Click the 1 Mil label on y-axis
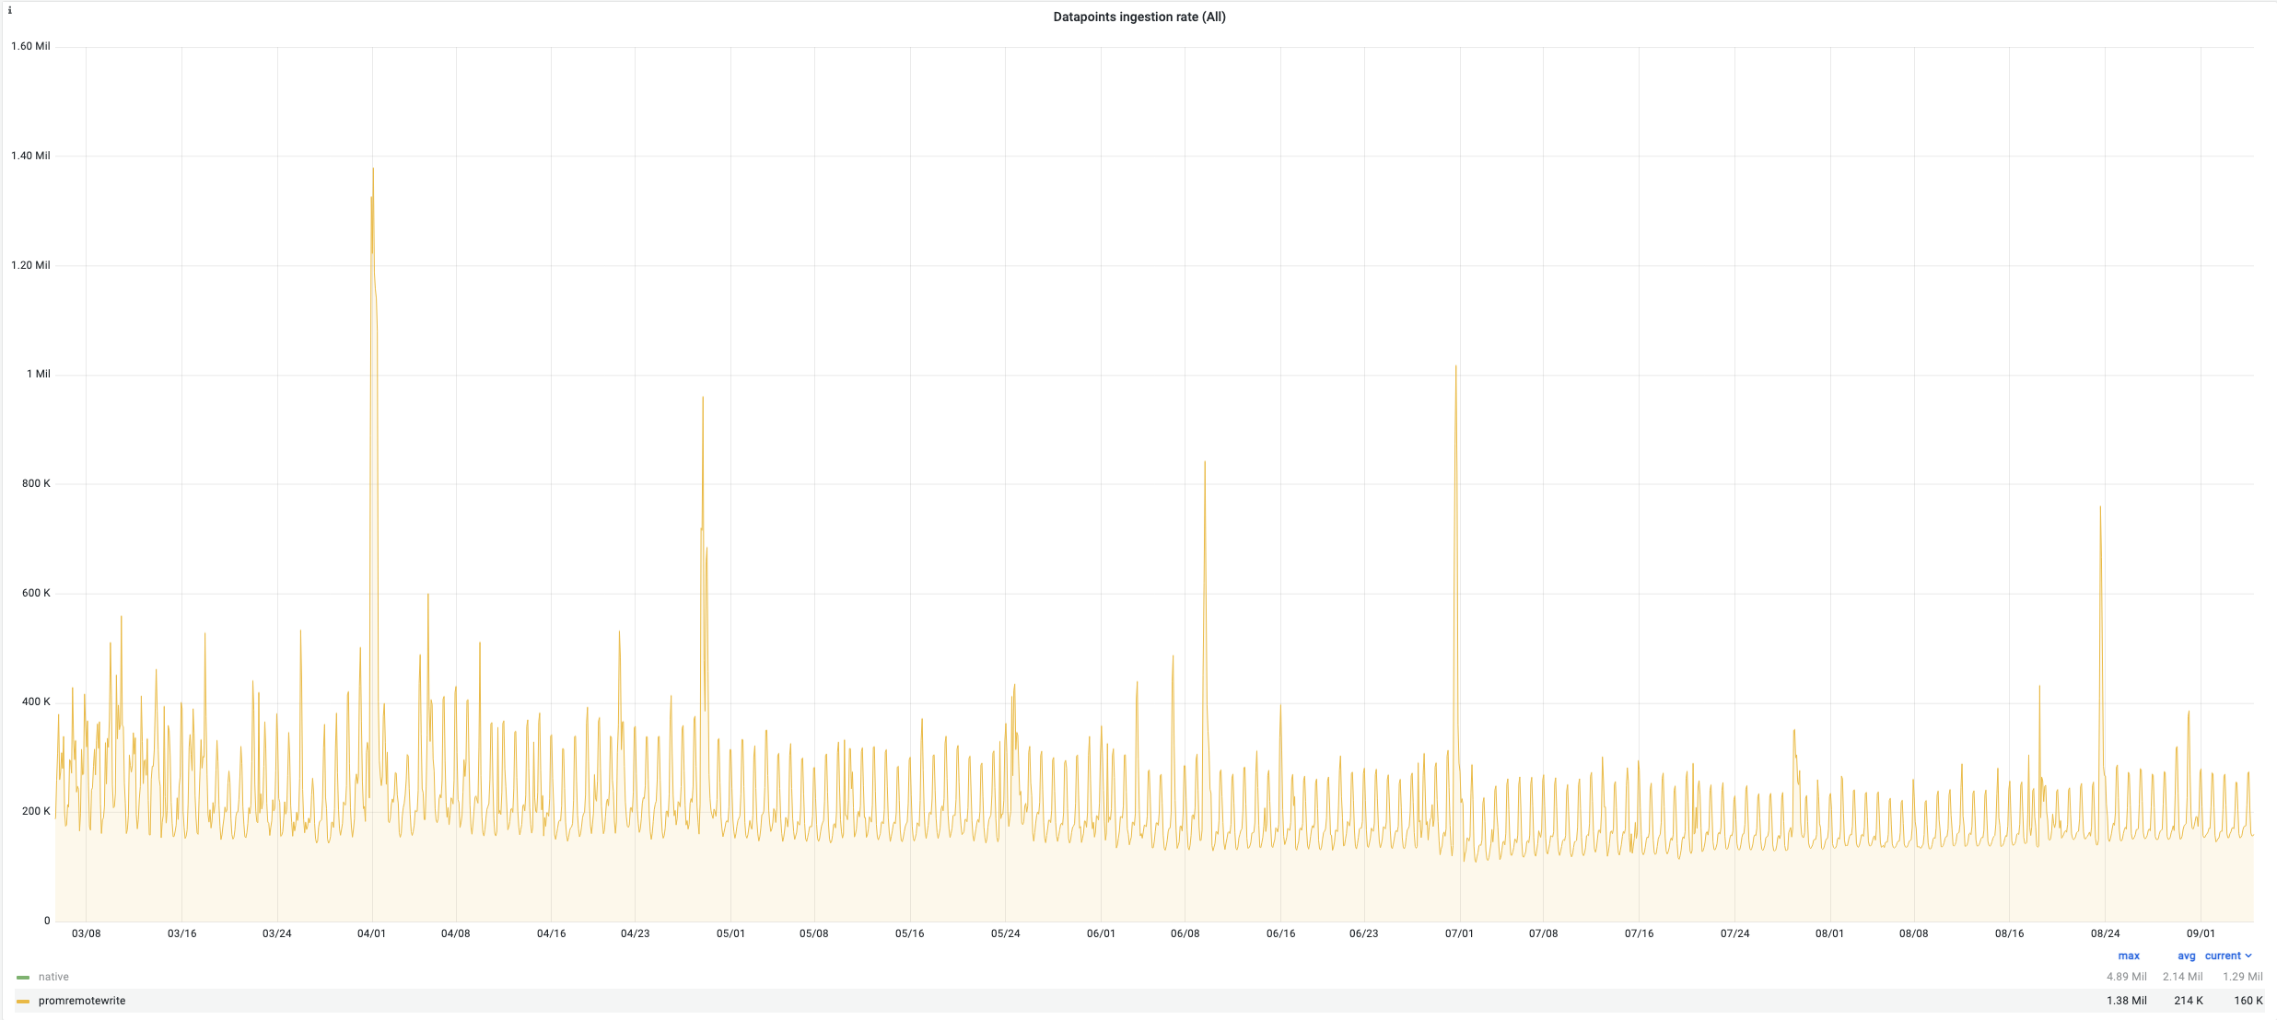Viewport: 2277px width, 1020px height. tap(38, 375)
